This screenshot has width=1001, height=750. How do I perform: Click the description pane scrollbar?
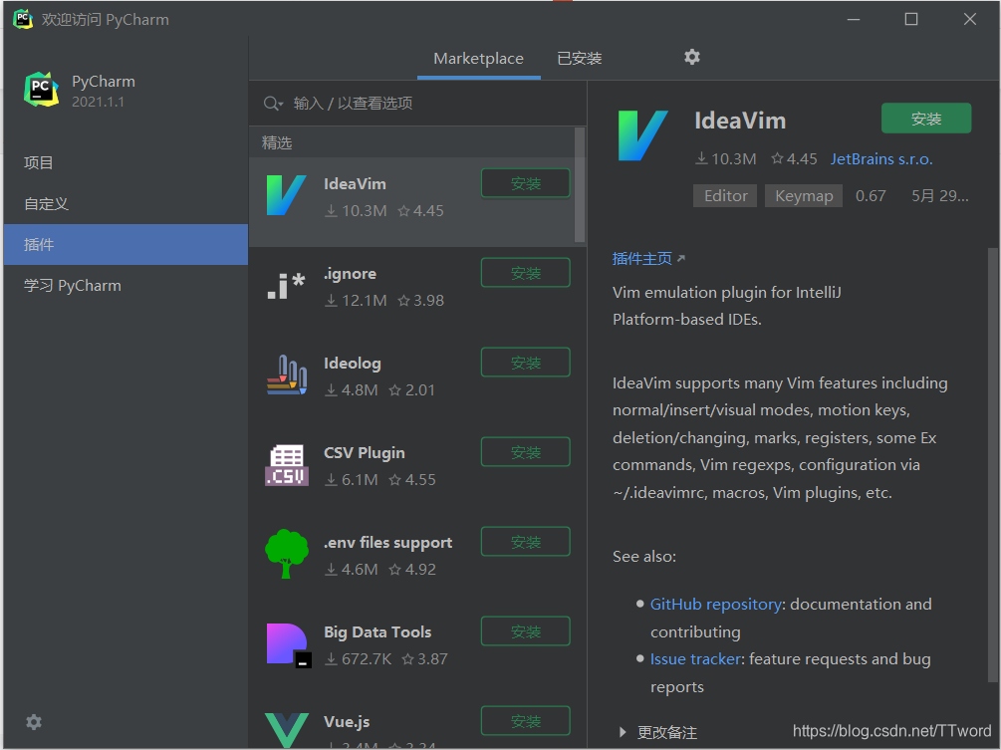coord(993,466)
